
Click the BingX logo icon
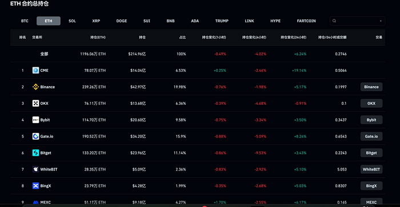35,186
